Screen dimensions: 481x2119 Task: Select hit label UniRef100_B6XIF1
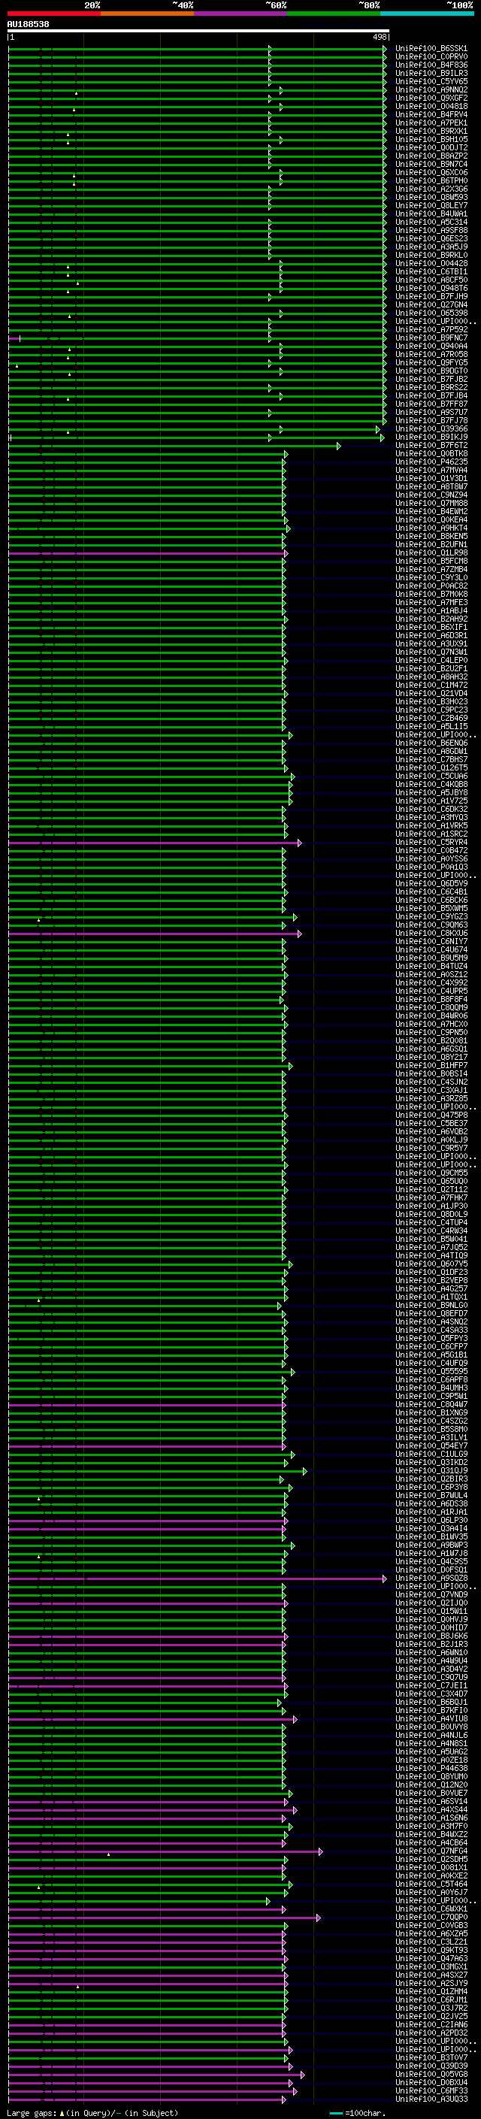431,627
